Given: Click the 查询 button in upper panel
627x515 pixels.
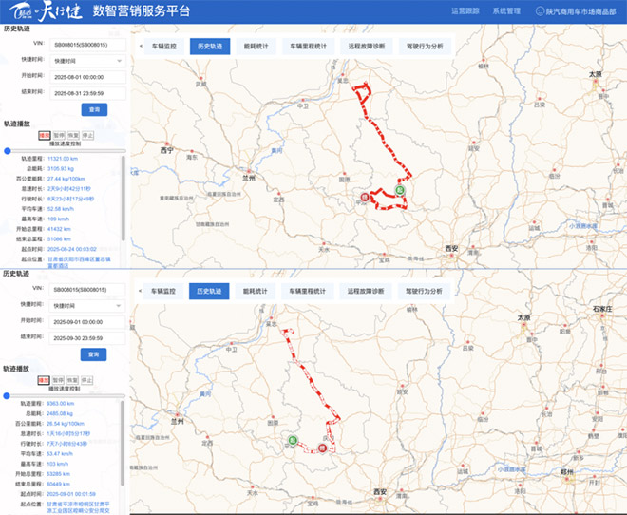Looking at the screenshot, I should [92, 109].
